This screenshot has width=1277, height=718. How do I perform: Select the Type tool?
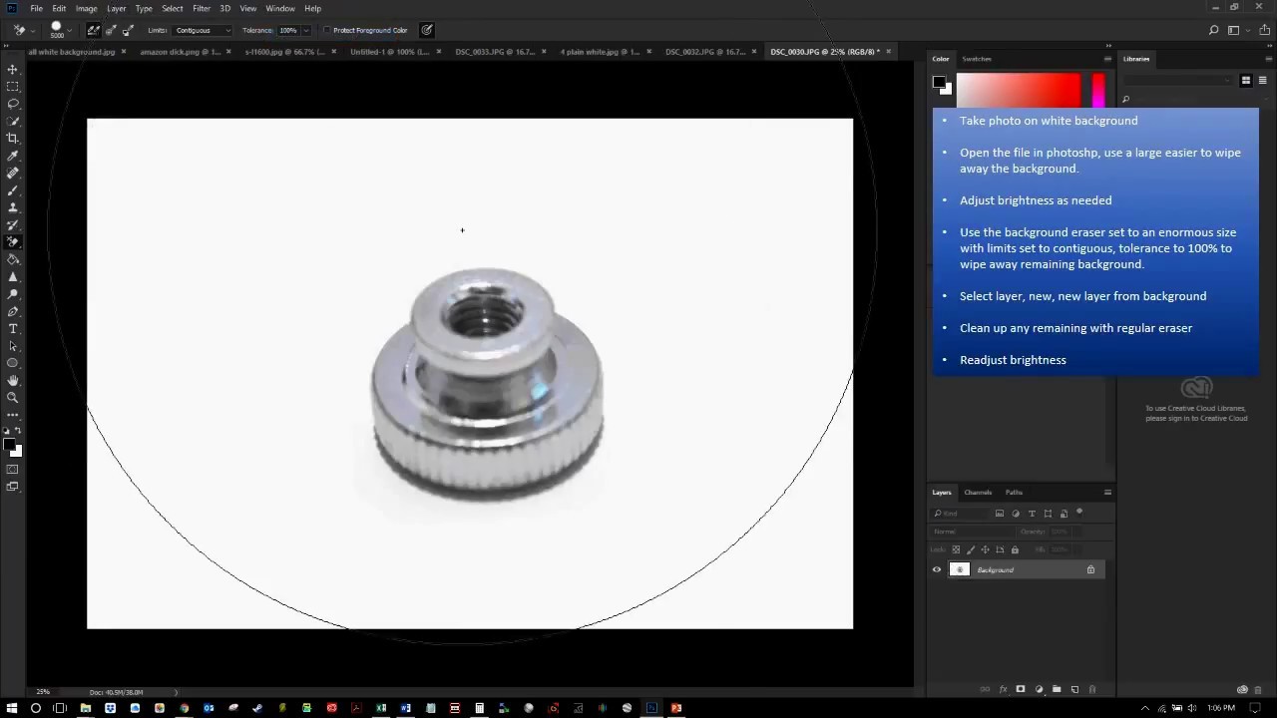(13, 328)
